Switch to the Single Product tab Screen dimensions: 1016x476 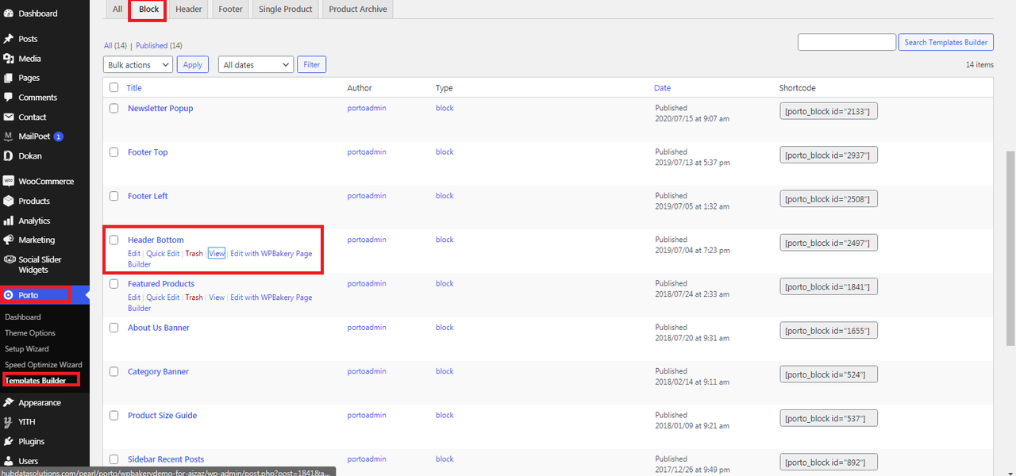(x=286, y=10)
